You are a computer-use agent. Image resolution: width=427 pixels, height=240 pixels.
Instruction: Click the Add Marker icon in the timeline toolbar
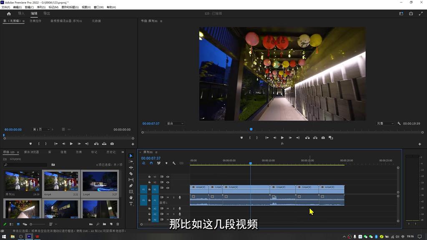[x=166, y=163]
